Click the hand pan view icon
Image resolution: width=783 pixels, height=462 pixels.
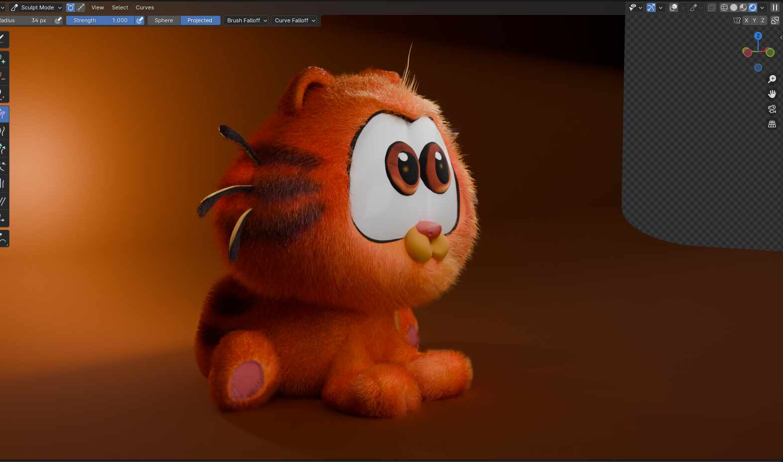coord(772,94)
